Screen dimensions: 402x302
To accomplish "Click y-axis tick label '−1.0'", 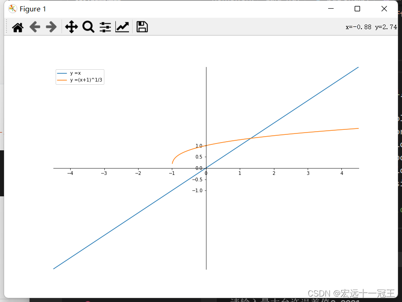I will [197, 190].
